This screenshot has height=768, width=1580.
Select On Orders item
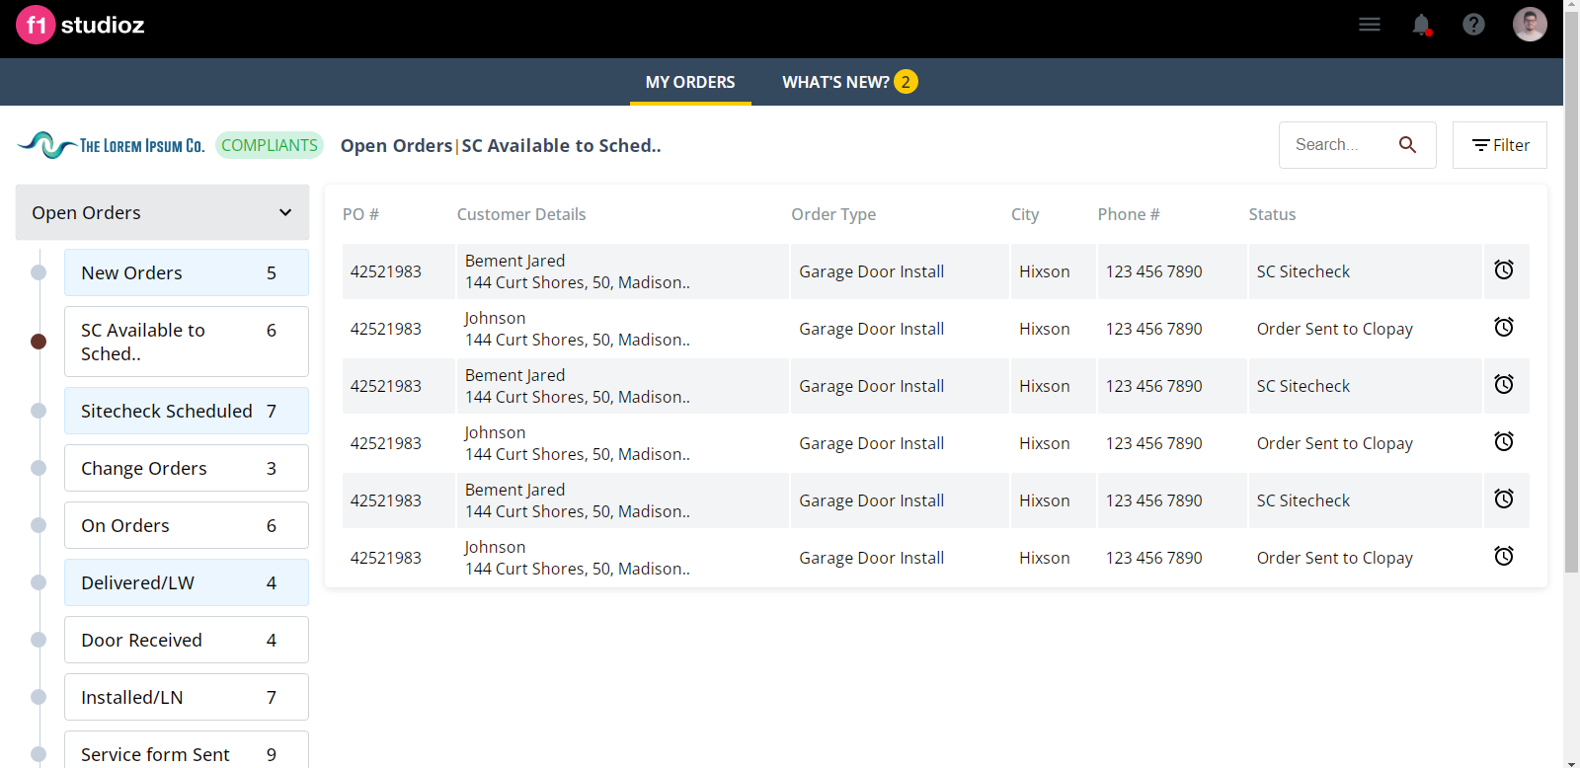pos(187,525)
